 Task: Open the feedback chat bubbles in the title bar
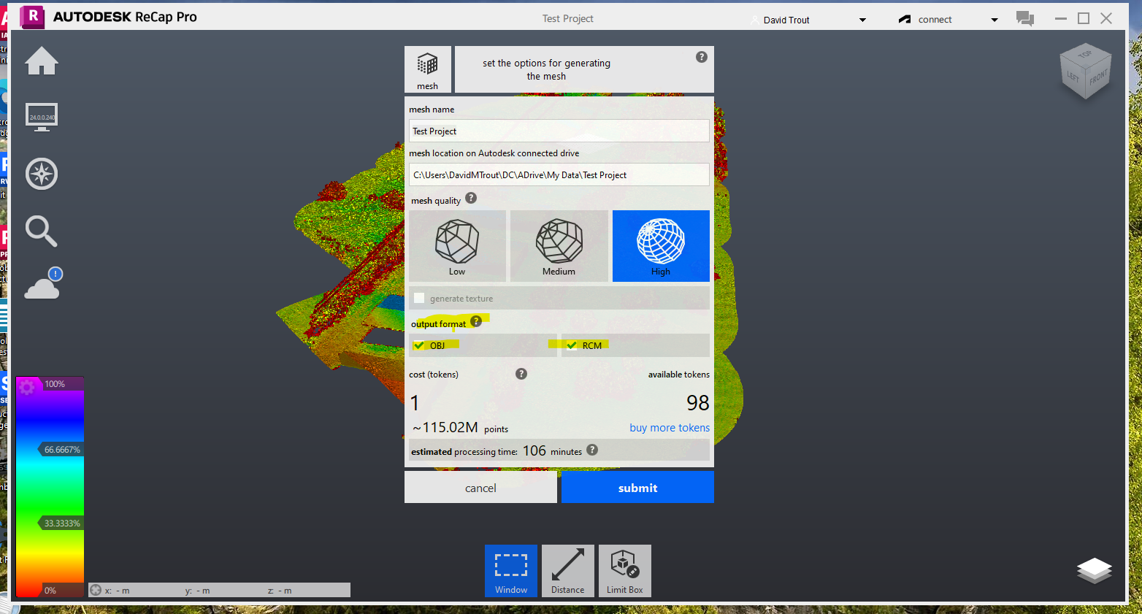click(1024, 18)
